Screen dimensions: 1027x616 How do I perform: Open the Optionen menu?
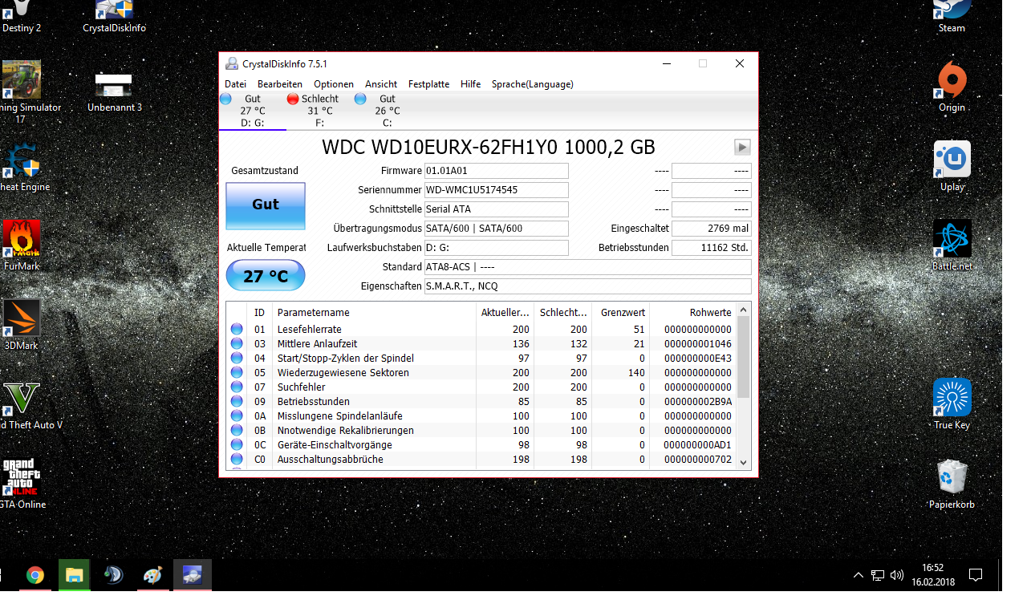point(334,84)
